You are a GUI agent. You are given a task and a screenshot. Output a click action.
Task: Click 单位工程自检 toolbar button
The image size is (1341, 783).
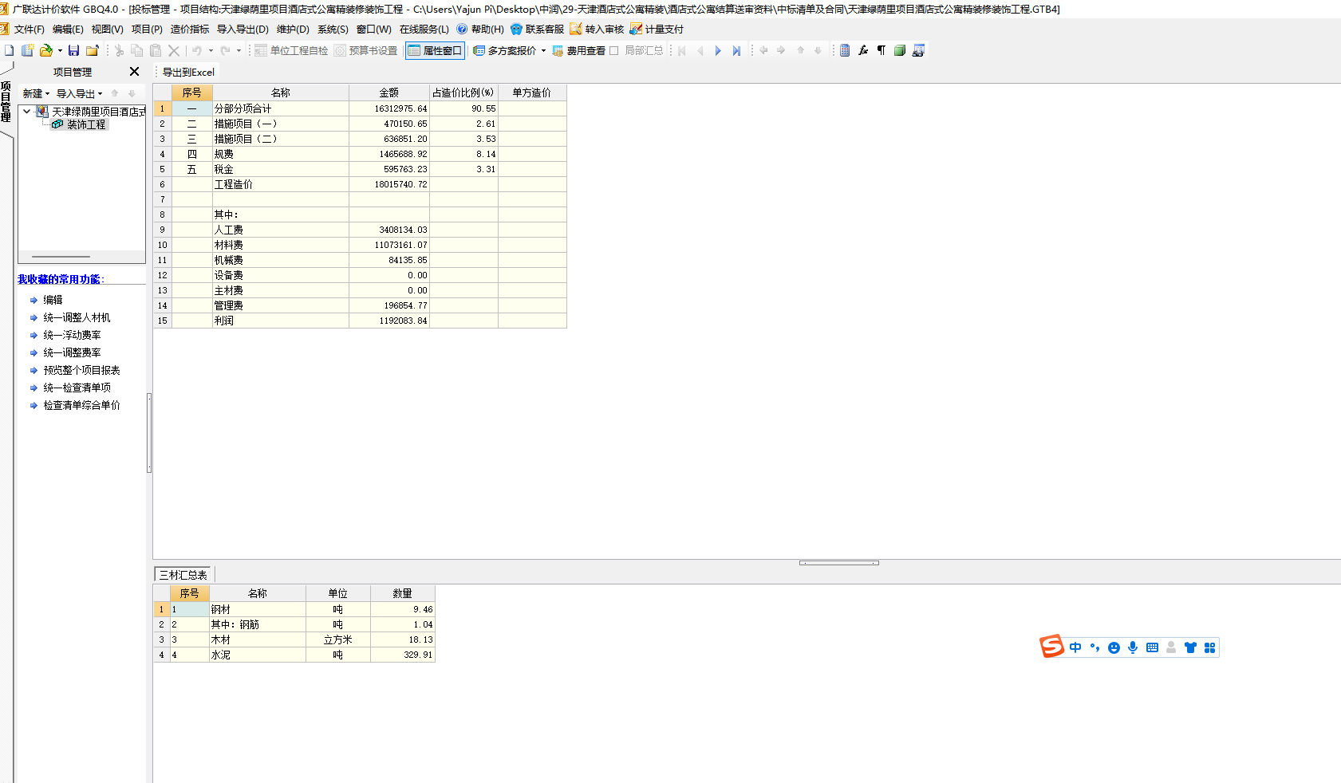[291, 50]
